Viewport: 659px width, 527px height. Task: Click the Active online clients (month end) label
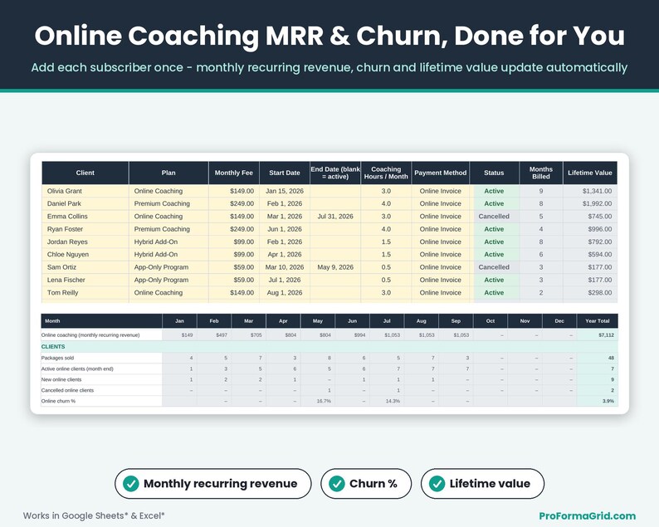pos(77,368)
